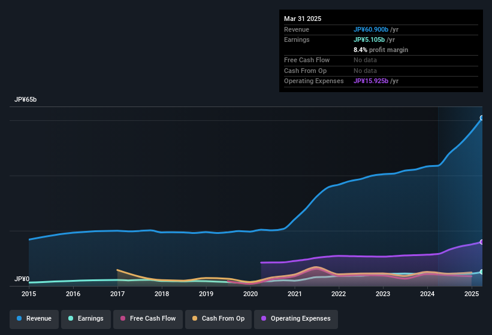Select the 2015 x-axis label
492x335 pixels.
[x=29, y=294]
